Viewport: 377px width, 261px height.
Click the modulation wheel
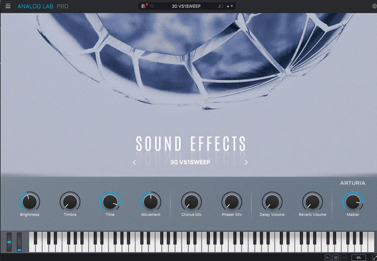19,242
